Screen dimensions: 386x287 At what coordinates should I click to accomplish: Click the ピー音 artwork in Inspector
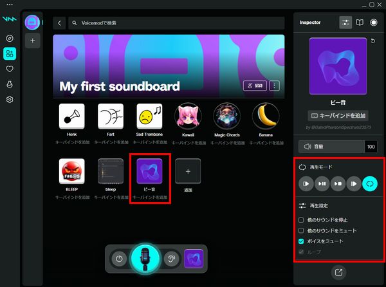coord(338,66)
